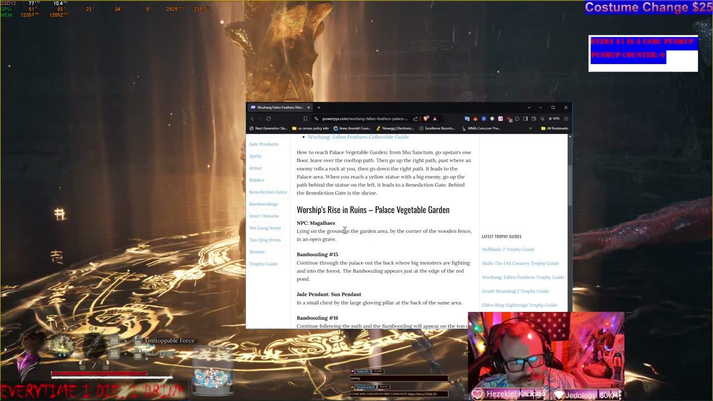This screenshot has height=401, width=713.
Task: Open Trophy Guide sidebar link
Action: pos(263,264)
